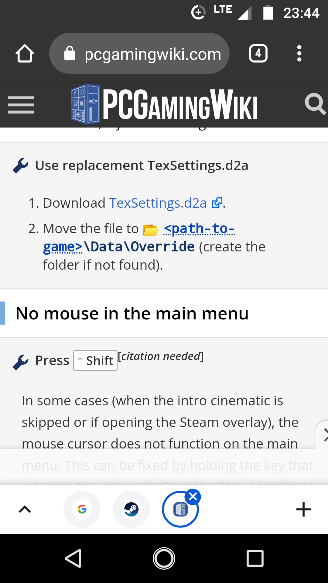Tap the Shift key label
The height and width of the screenshot is (583, 328).
pyautogui.click(x=95, y=360)
